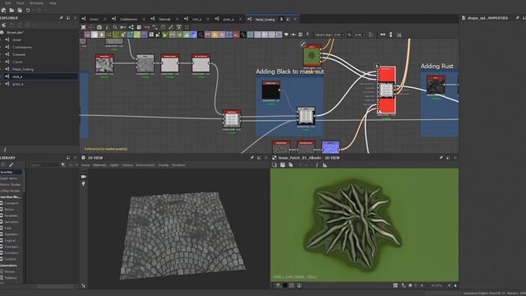526x296 pixels.
Task: Switch to the Cobblestone graph tab
Action: [128, 19]
